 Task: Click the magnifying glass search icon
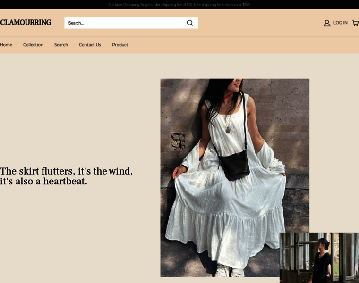(x=190, y=23)
